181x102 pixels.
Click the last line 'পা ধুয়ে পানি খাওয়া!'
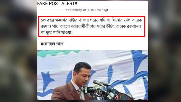coord(57,33)
